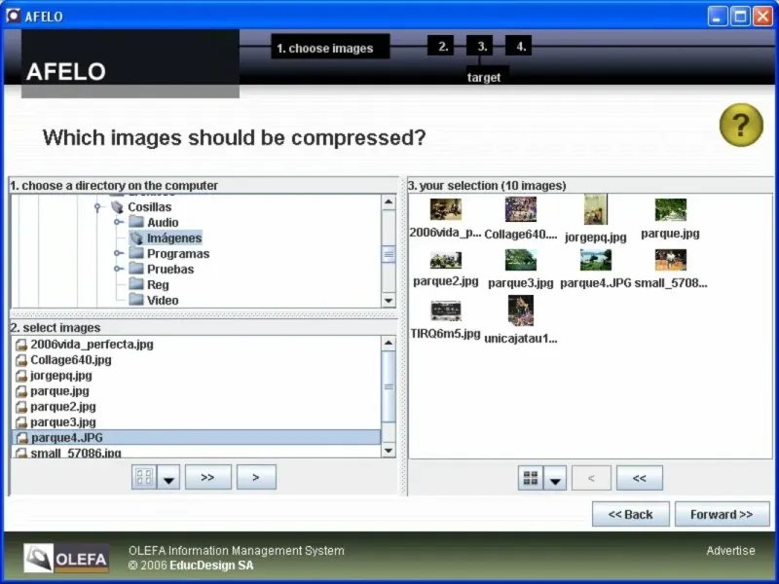Open help with the yellow question mark
Viewport: 779px width, 584px height.
click(741, 126)
